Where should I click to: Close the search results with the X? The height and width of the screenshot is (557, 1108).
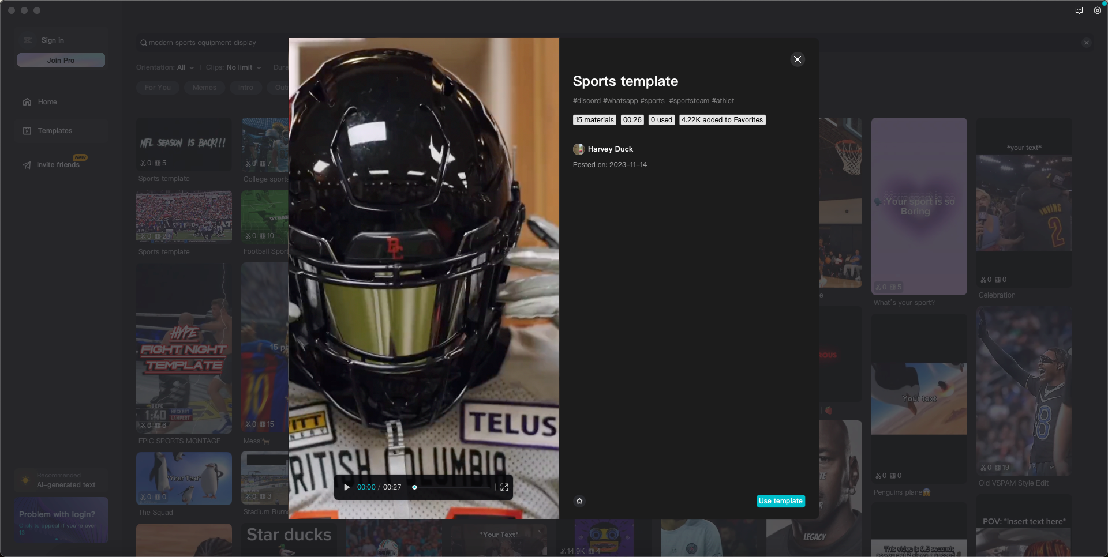tap(1087, 42)
